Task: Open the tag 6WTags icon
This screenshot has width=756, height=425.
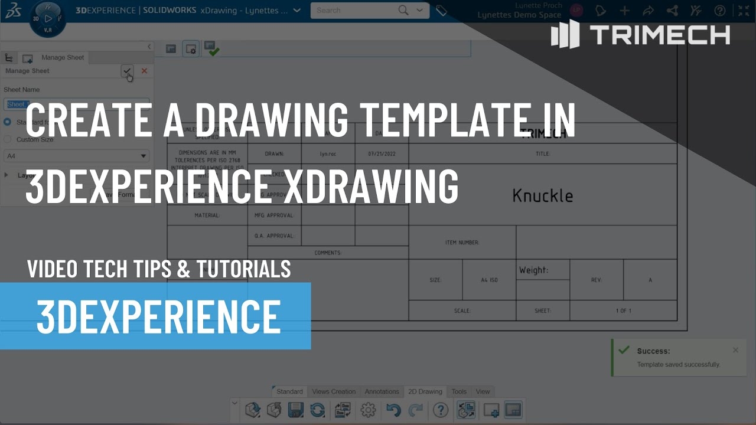Action: click(441, 11)
